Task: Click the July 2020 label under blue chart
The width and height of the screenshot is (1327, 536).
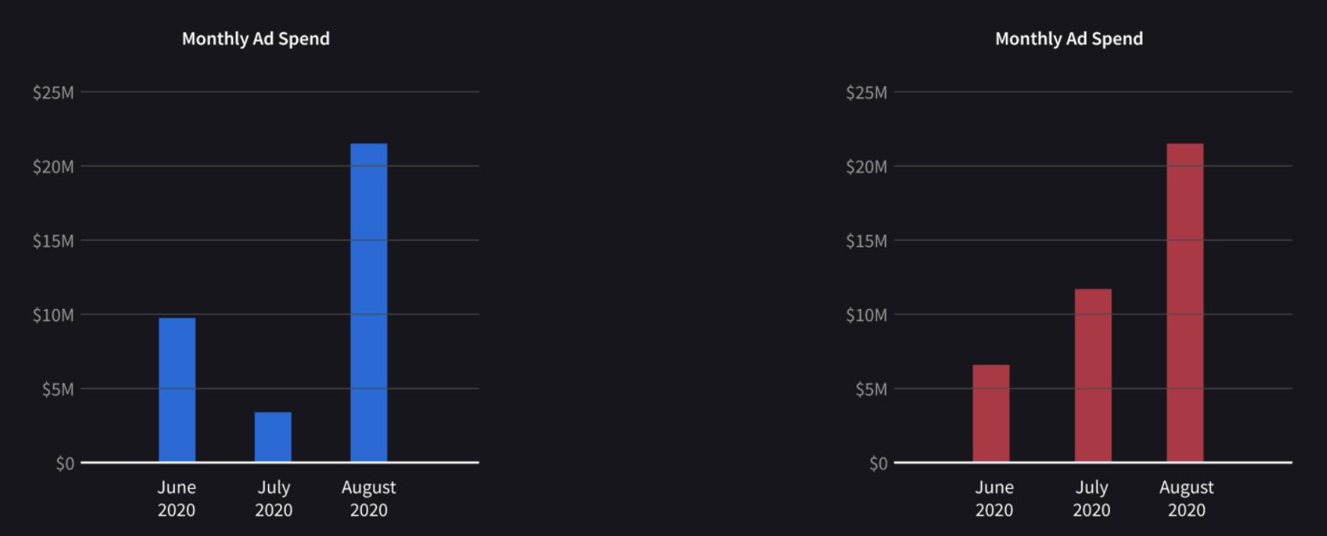Action: click(x=273, y=498)
